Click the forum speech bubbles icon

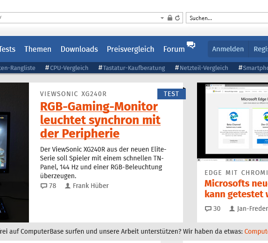(191, 45)
